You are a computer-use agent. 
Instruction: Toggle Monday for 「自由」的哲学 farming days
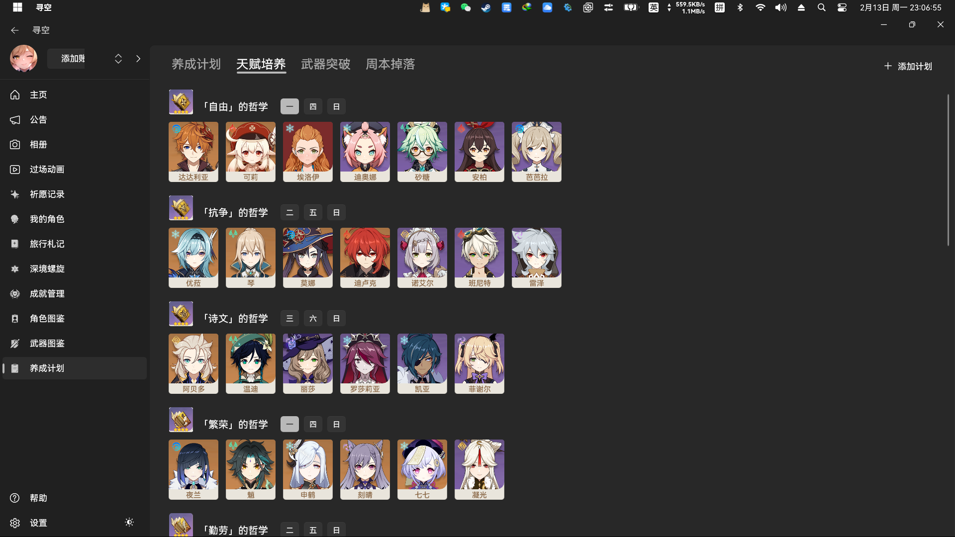click(289, 106)
